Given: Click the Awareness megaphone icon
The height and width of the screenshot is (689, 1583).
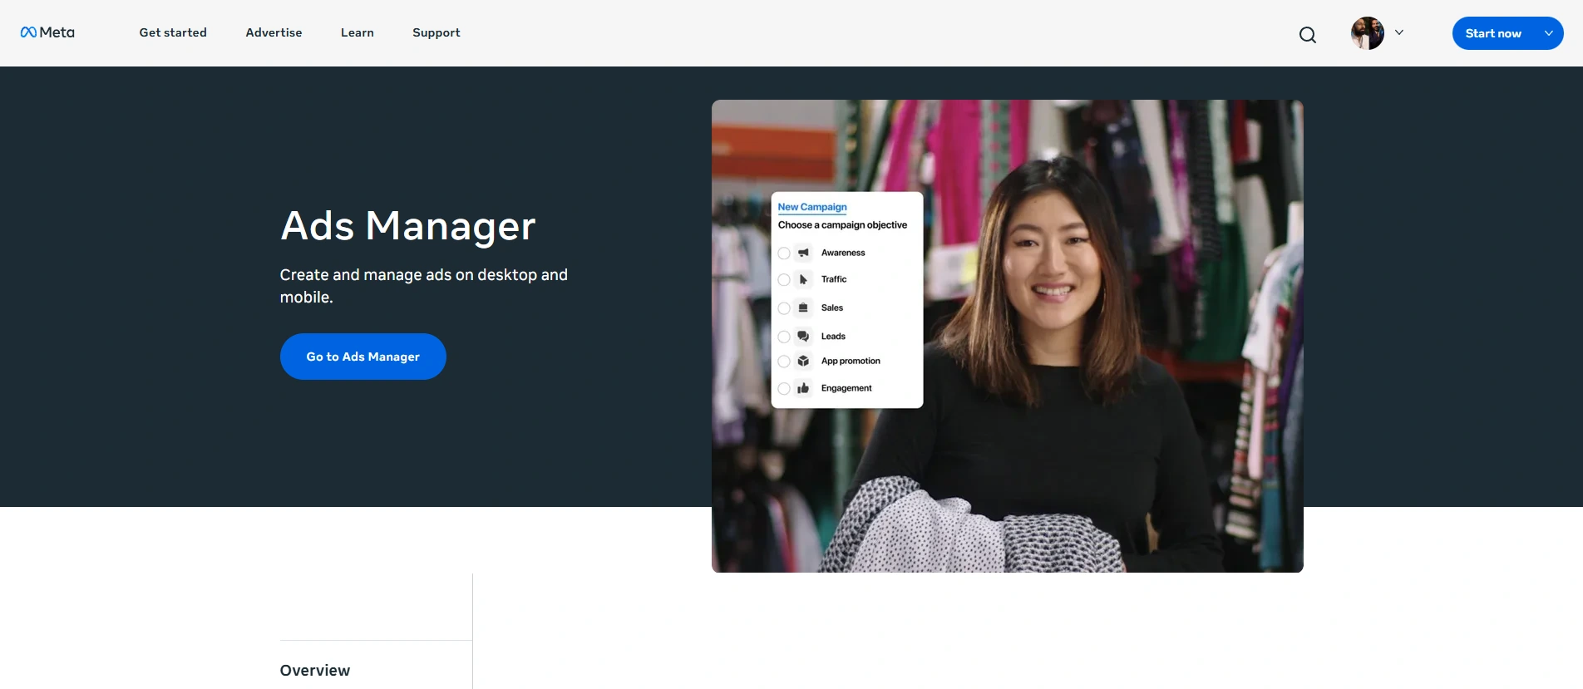Looking at the screenshot, I should tap(803, 253).
